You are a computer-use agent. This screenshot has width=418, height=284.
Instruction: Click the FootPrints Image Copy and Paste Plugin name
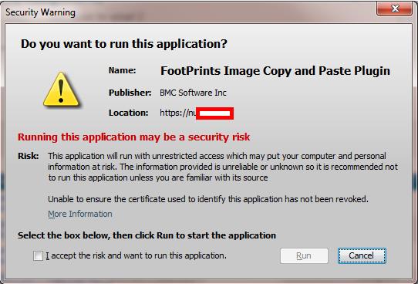pos(275,71)
